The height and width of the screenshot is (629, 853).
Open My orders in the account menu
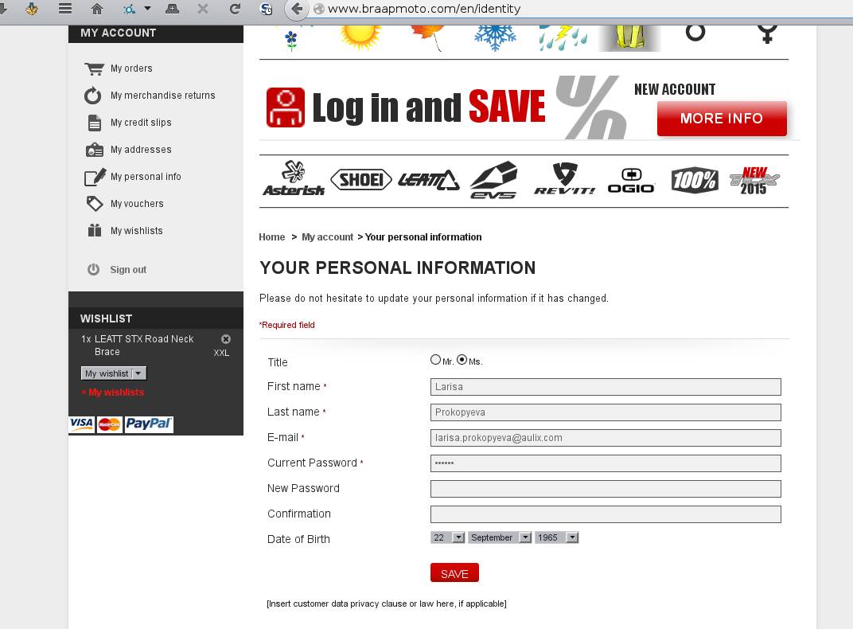(x=131, y=68)
